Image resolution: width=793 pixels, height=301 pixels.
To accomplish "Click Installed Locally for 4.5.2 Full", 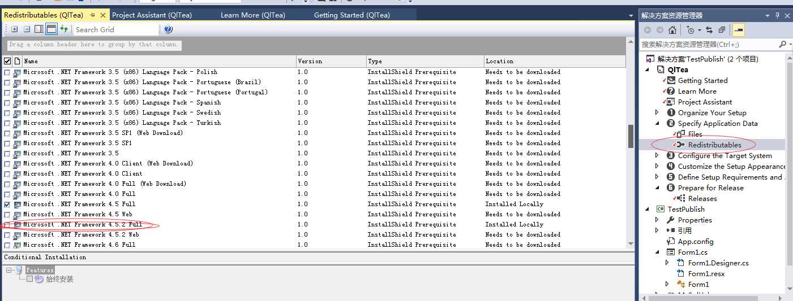I will (514, 224).
